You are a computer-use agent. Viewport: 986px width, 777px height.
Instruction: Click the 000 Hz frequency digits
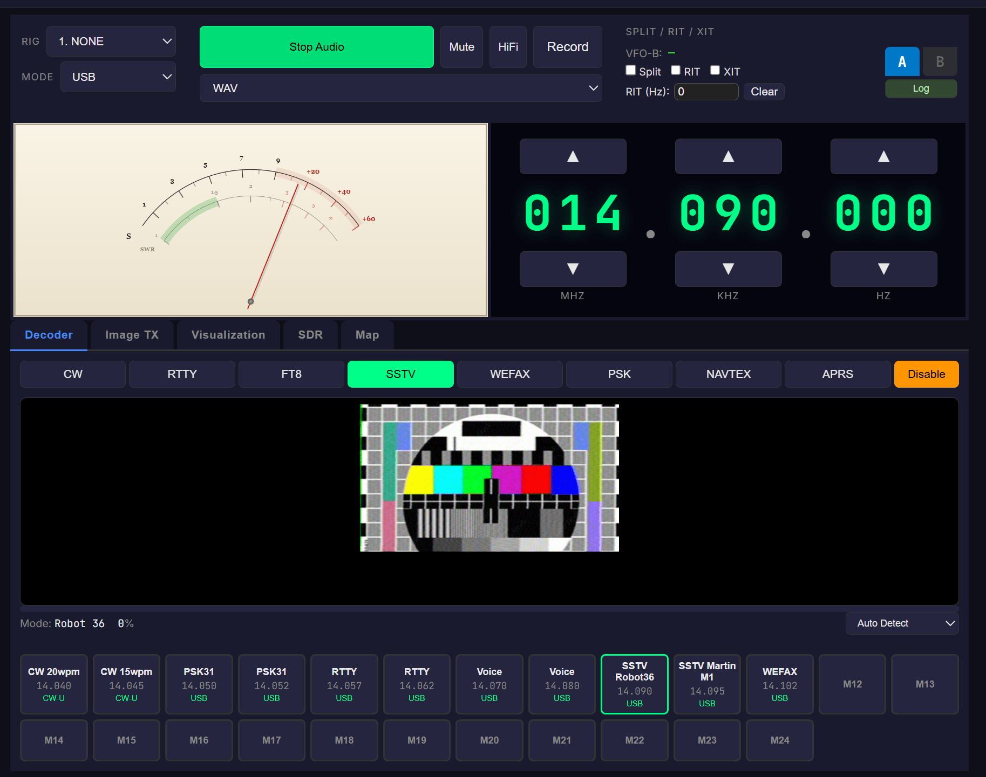883,213
